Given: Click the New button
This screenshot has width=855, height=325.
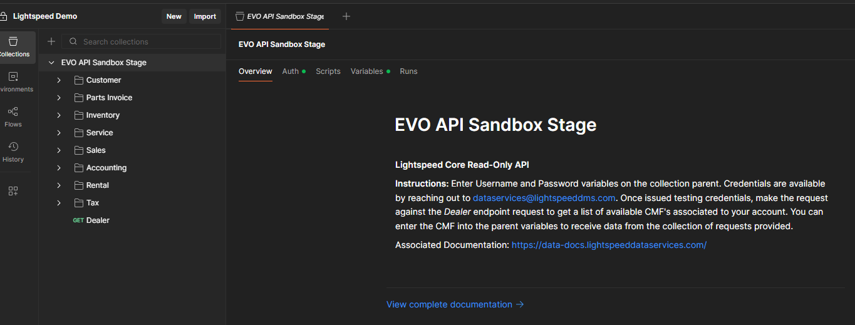Looking at the screenshot, I should [x=174, y=16].
